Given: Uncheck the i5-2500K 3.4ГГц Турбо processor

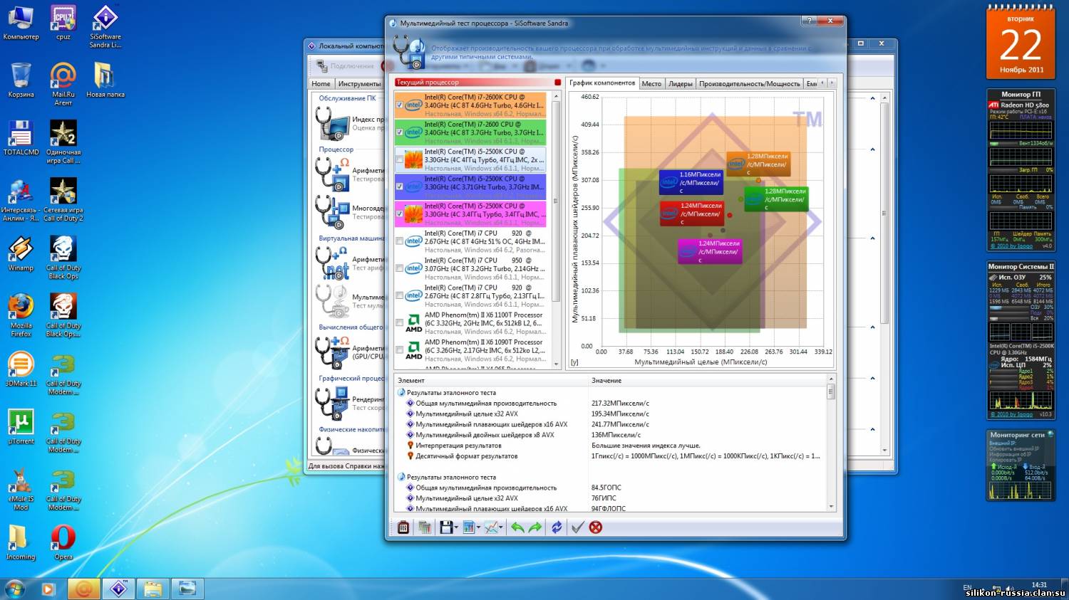Looking at the screenshot, I should (x=399, y=214).
